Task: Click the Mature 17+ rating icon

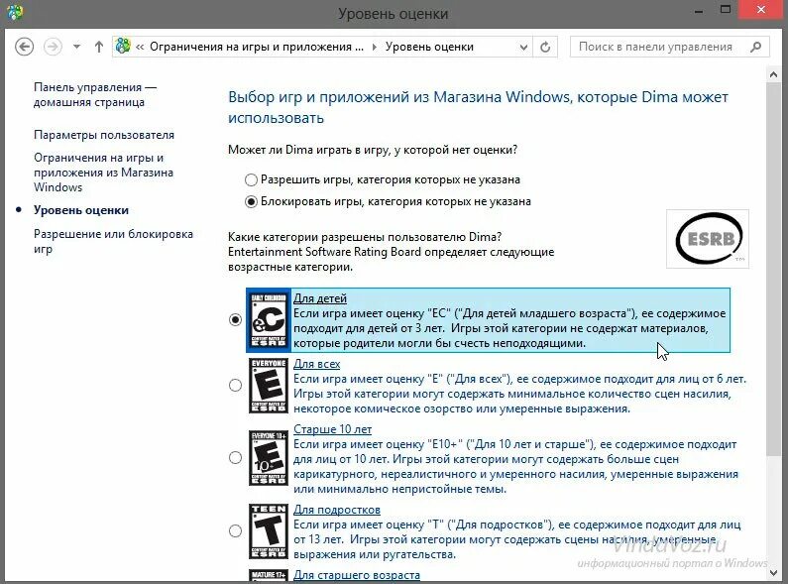Action: [269, 575]
